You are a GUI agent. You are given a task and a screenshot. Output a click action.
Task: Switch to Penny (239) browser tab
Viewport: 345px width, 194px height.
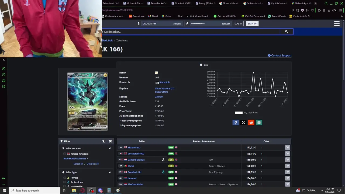(205, 3)
